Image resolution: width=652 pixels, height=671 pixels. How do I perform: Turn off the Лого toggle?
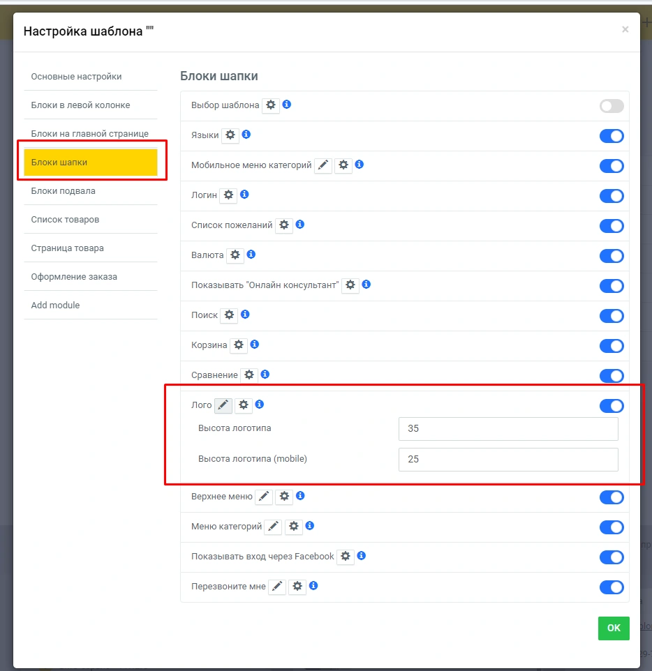612,406
